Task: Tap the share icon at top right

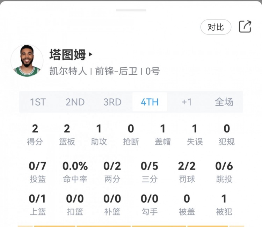Action: pos(245,27)
